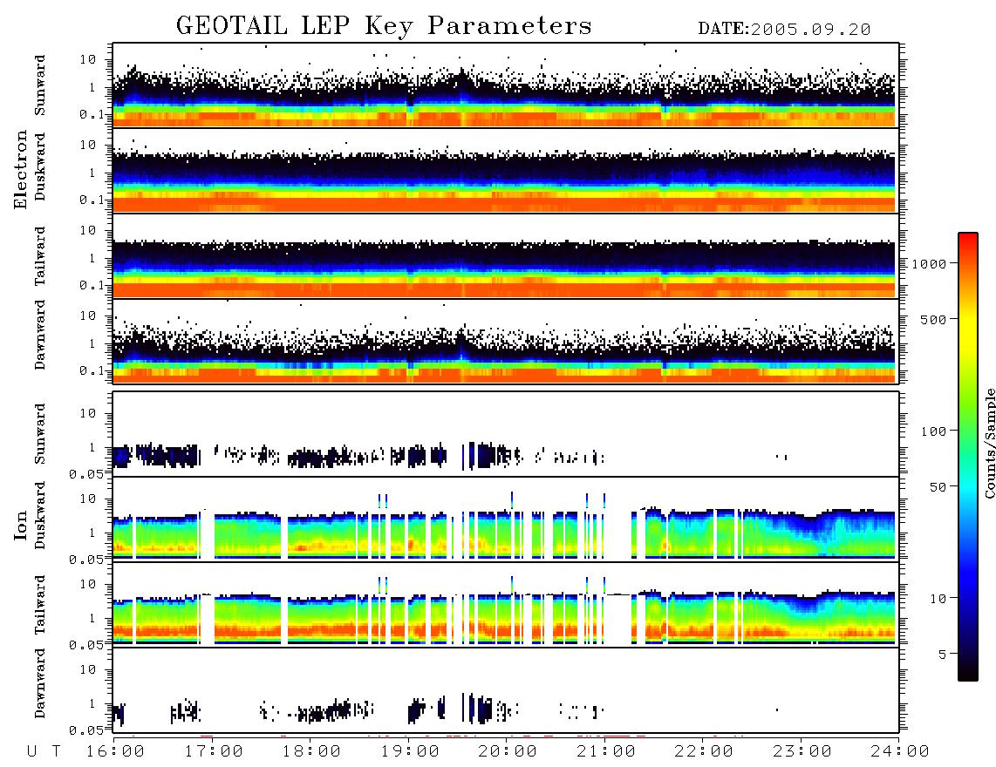This screenshot has width=996, height=767.
Task: Click inside the Electron Dawnward spectrogram panel
Action: click(x=506, y=341)
